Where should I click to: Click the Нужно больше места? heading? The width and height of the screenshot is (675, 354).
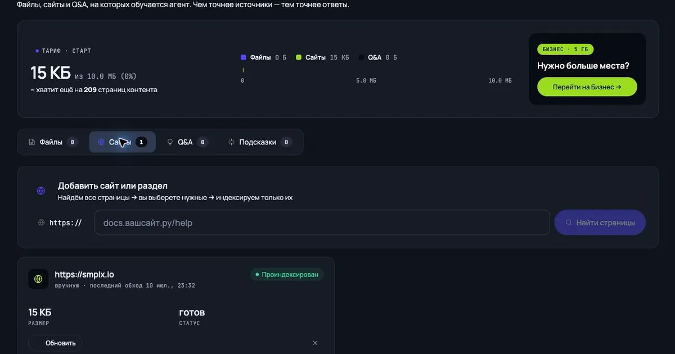point(583,66)
